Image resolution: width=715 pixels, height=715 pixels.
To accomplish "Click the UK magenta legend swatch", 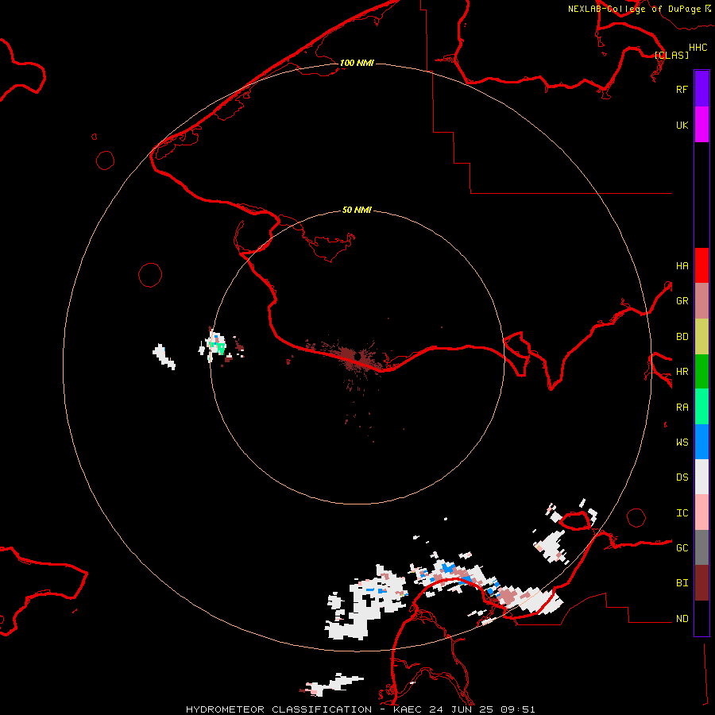I will point(701,124).
